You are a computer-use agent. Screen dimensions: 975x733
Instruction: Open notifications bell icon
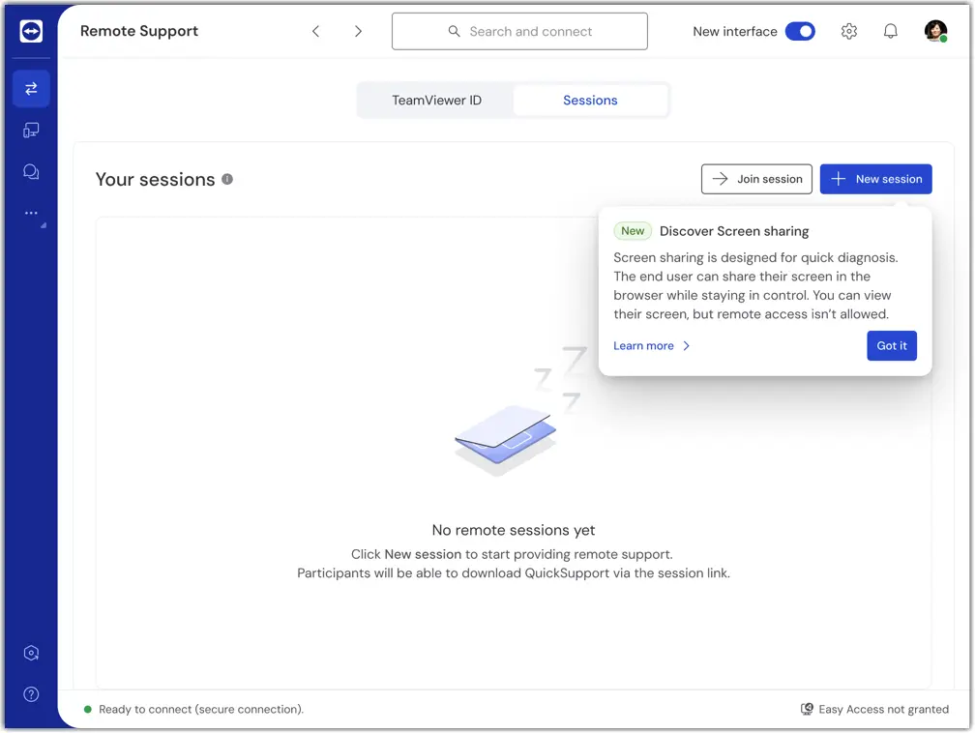point(891,31)
